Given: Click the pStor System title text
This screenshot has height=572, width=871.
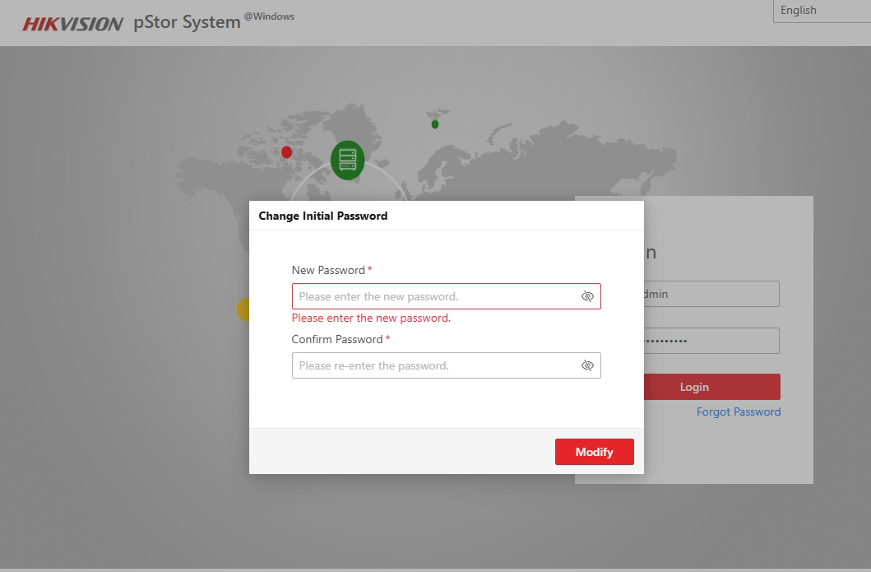Looking at the screenshot, I should [187, 22].
